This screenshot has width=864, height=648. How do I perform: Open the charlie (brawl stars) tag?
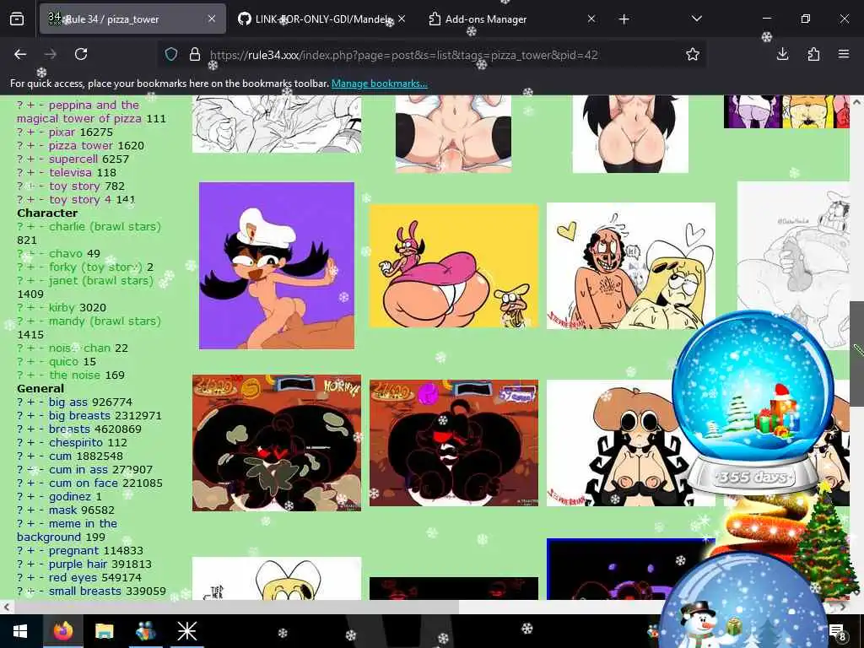105,226
